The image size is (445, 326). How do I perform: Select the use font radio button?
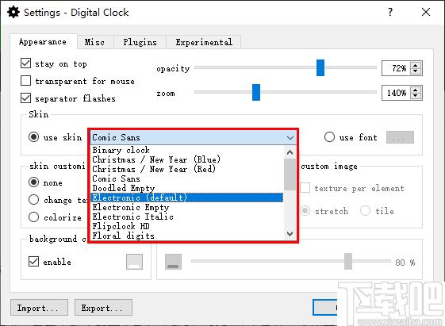click(x=329, y=137)
